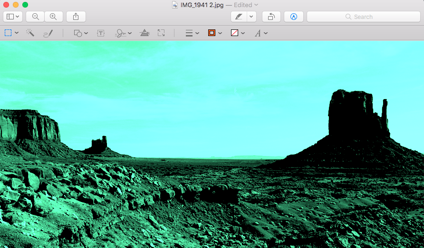Click the magnifier icon in Search field
The image size is (424, 248).
click(x=348, y=17)
